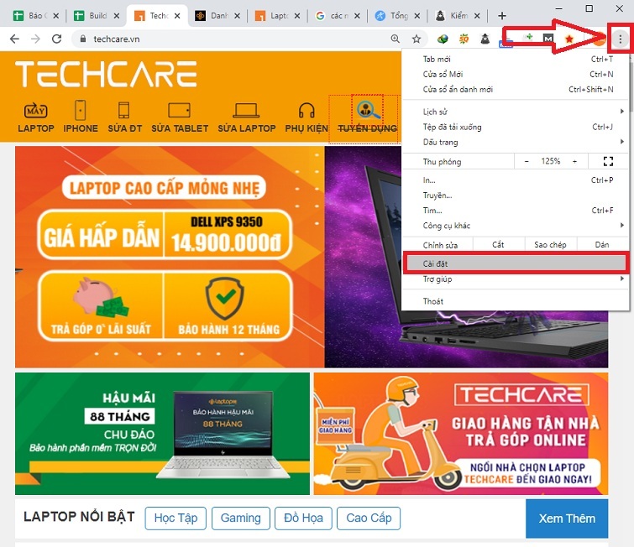
Task: Reload the techcare.vn page
Action: coord(56,39)
